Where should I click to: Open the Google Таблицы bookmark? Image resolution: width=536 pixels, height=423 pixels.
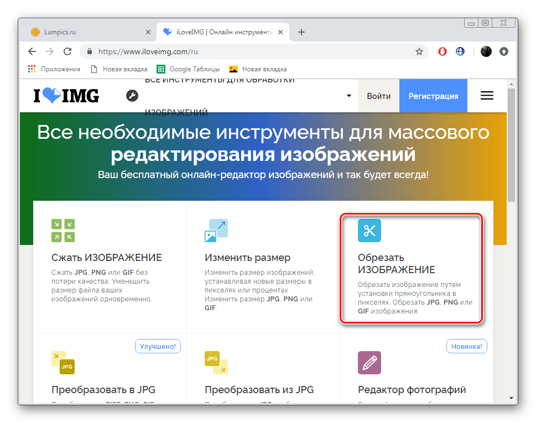coord(189,69)
